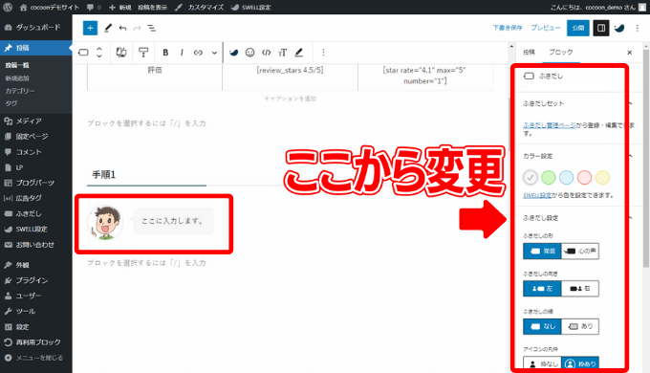The image size is (650, 373).
Task: Click カスタマイズ in the admin bar
Action: (x=200, y=7)
